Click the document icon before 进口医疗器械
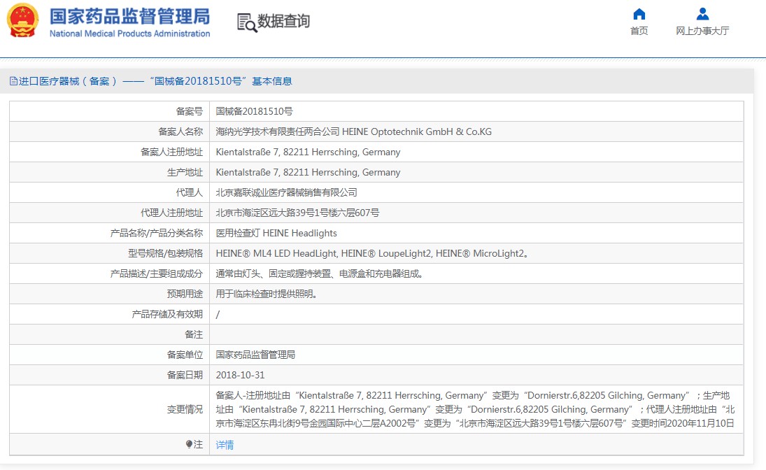The width and height of the screenshot is (766, 470). pos(14,81)
